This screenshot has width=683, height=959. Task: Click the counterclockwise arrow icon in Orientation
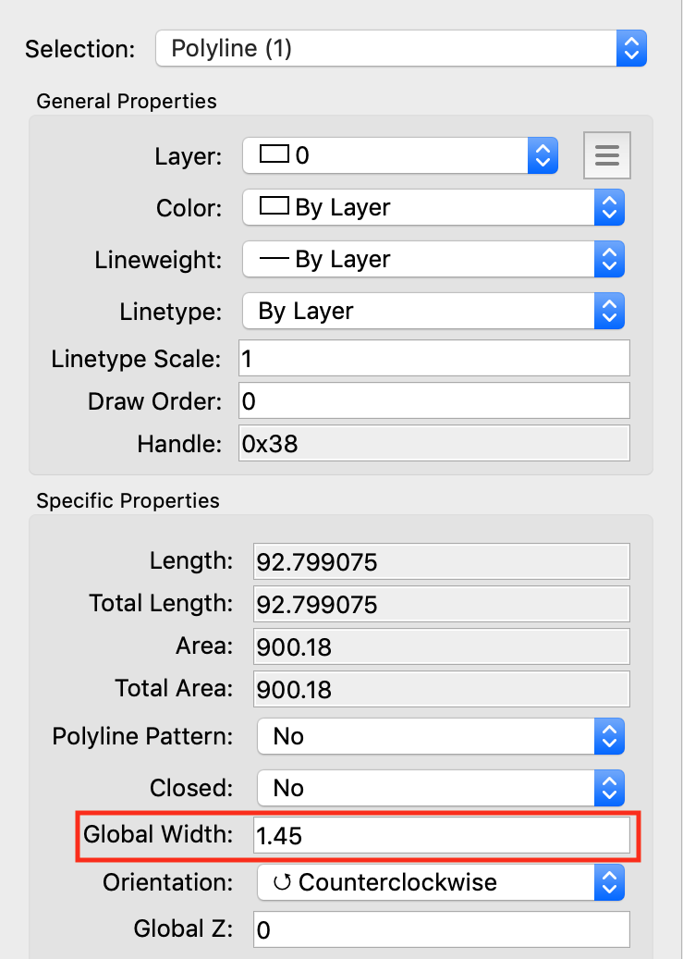(x=282, y=883)
